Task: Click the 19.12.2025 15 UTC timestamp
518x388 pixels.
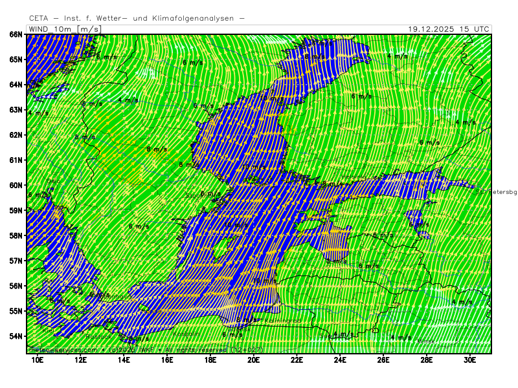Action: click(x=449, y=29)
